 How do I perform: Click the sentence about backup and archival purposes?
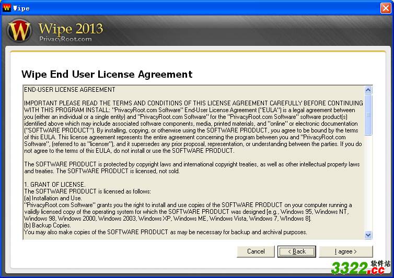166,232
